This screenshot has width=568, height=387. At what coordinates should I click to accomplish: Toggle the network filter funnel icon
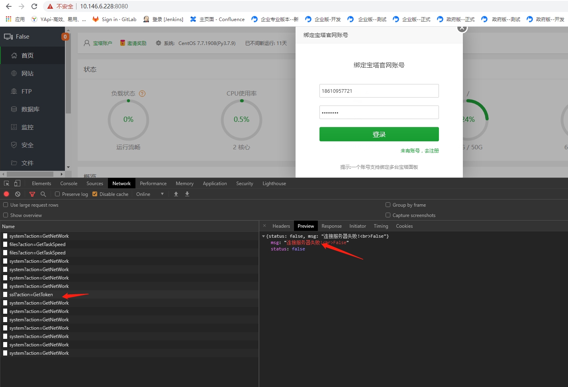32,194
